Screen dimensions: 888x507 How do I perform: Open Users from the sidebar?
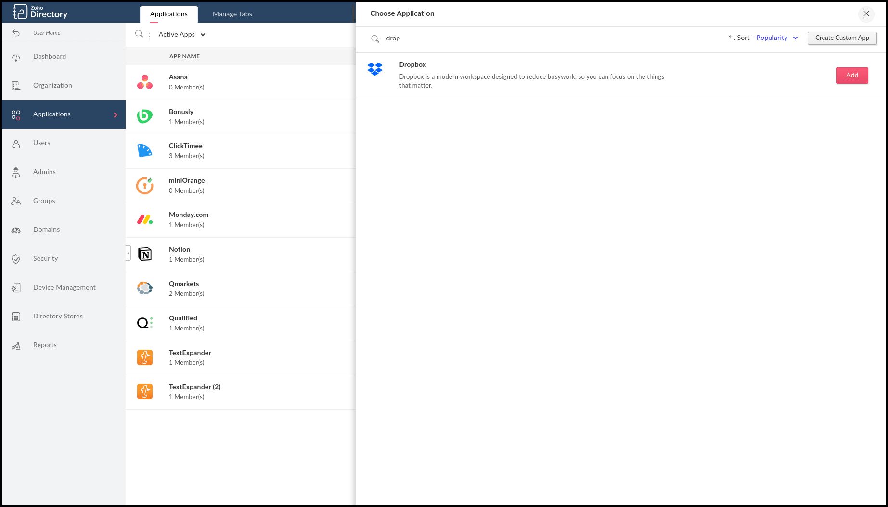click(64, 143)
